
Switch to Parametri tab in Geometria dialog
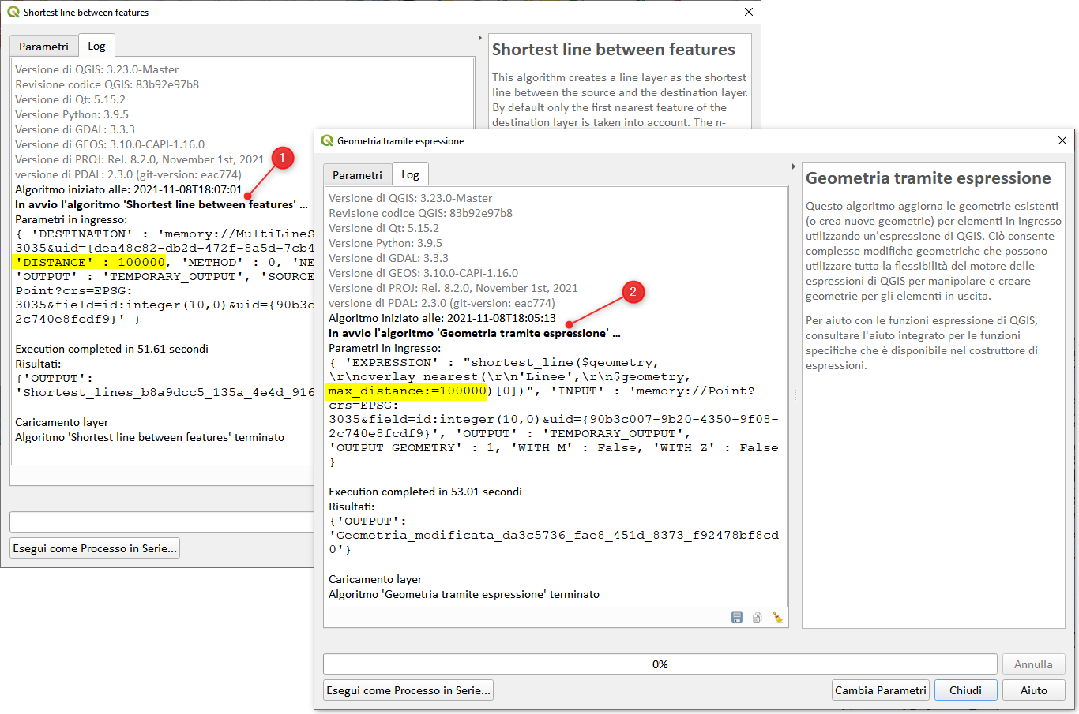[x=357, y=175]
